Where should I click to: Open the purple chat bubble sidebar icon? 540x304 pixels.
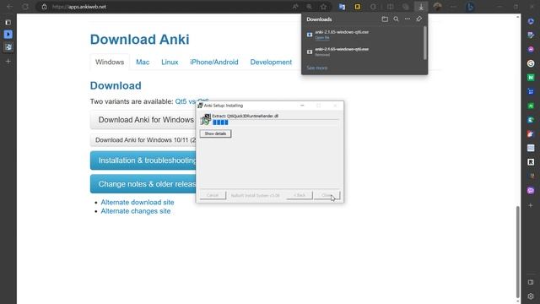pos(531,191)
